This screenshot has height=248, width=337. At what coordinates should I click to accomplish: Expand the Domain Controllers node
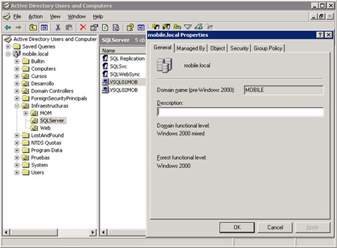pyautogui.click(x=17, y=91)
